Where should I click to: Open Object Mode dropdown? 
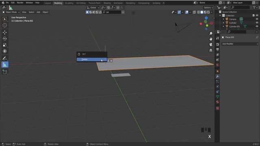pyautogui.click(x=11, y=12)
